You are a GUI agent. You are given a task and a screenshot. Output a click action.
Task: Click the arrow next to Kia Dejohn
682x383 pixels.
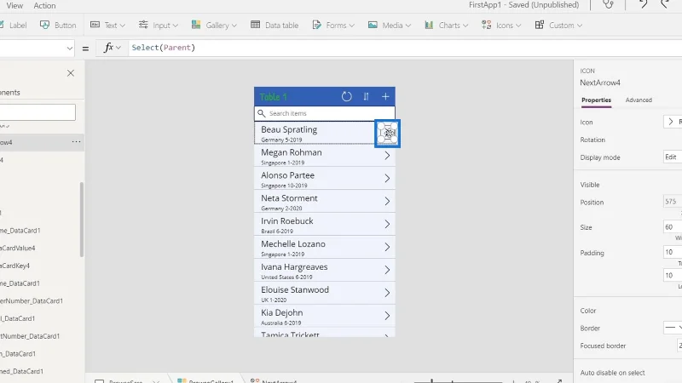tap(387, 316)
